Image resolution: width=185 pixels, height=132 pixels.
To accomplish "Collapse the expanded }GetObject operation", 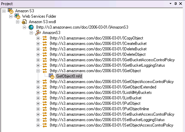I will pos(38,71).
